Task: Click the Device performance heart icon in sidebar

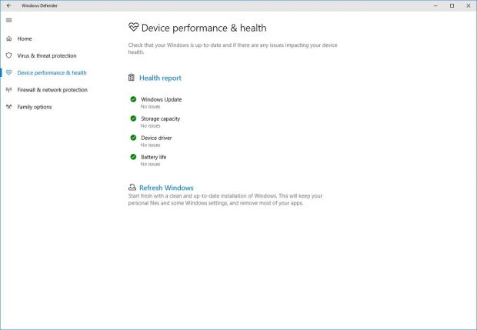Action: (8, 73)
